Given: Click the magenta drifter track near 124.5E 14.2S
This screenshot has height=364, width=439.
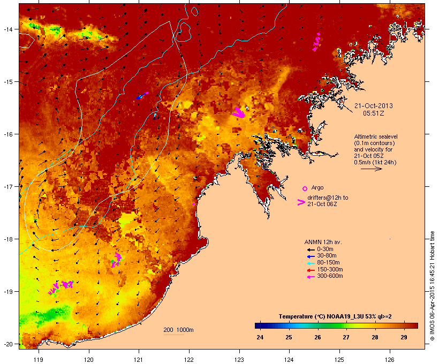Looking at the screenshot, I should pos(316,42).
